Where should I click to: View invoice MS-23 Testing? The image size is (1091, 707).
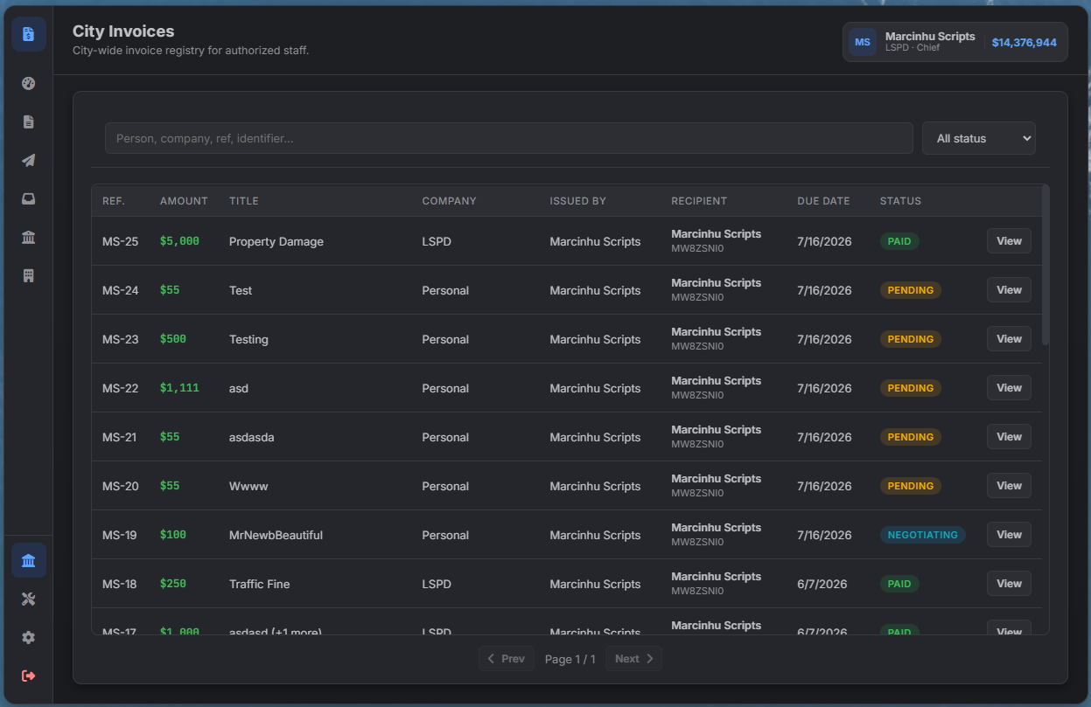tap(1009, 339)
